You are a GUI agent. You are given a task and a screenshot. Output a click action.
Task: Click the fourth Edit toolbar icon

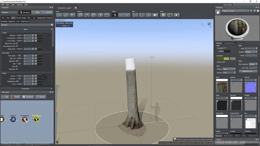(155, 15)
